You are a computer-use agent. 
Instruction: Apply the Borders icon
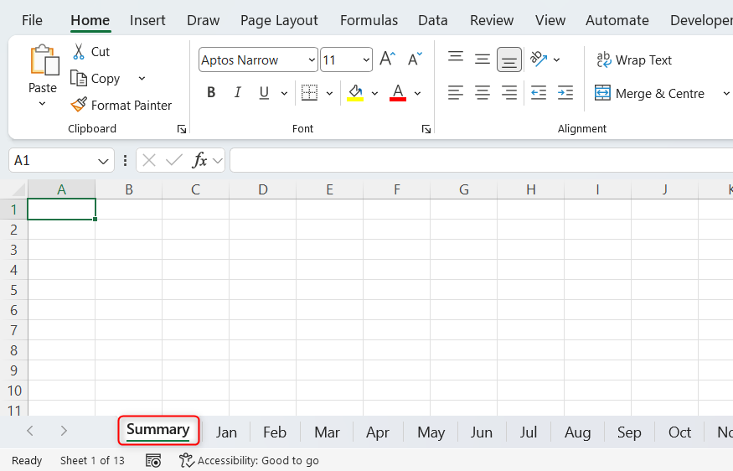[x=309, y=93]
